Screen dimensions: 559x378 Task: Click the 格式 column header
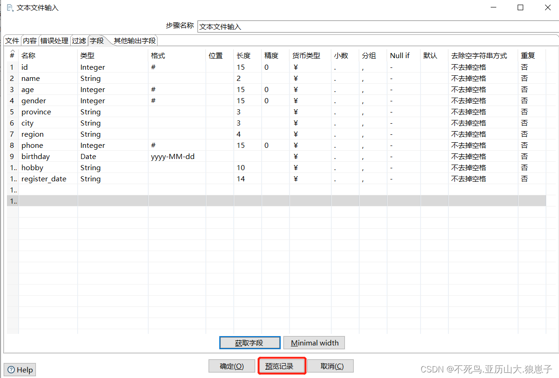(x=177, y=55)
